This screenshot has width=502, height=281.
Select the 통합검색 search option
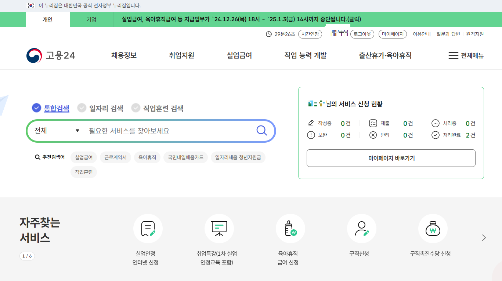click(51, 108)
